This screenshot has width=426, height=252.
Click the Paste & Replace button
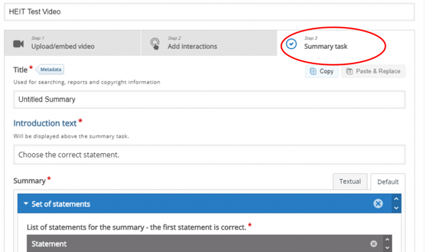click(x=373, y=71)
